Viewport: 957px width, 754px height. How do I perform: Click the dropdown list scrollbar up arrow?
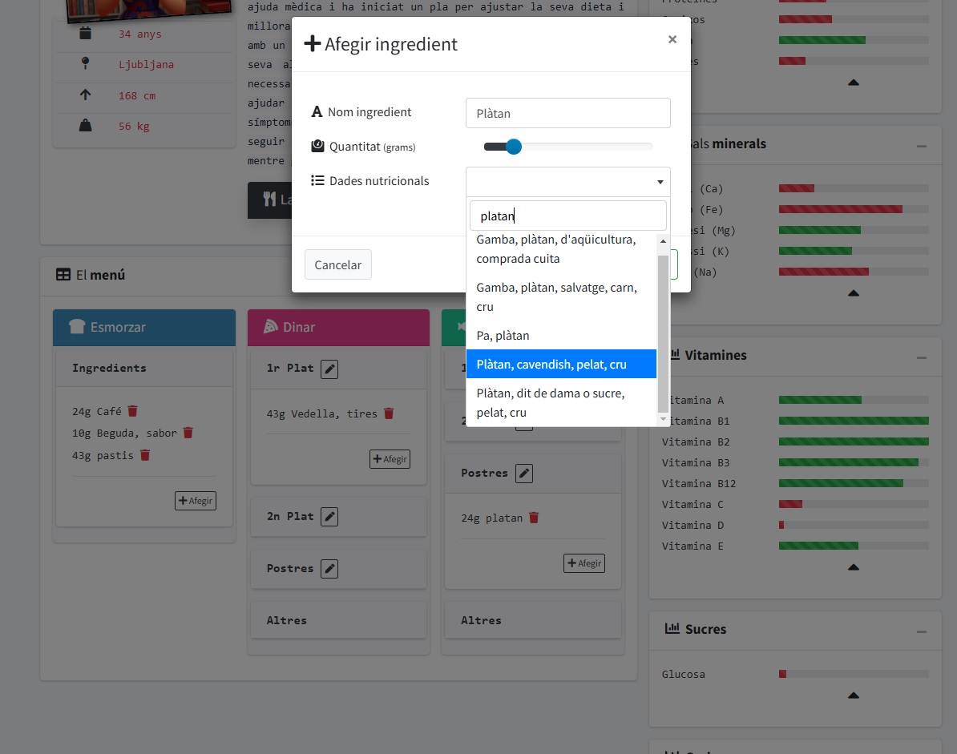coord(663,241)
